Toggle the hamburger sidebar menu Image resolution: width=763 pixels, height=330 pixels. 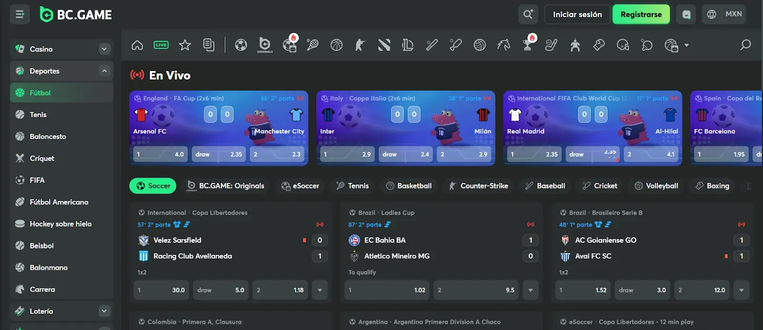(x=20, y=14)
